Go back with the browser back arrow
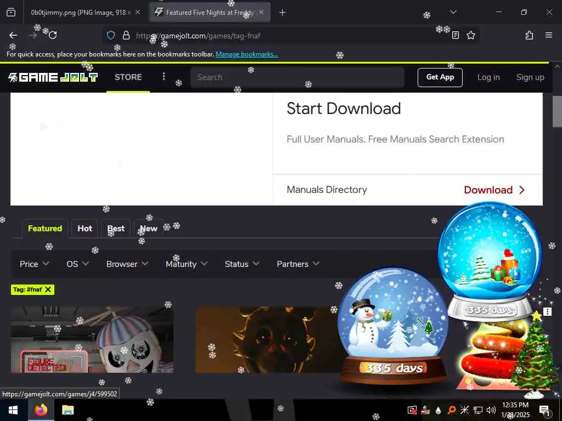 click(13, 35)
